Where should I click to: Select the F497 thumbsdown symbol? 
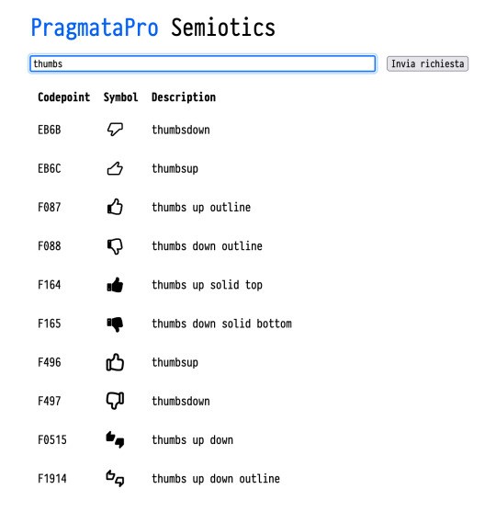(x=115, y=401)
